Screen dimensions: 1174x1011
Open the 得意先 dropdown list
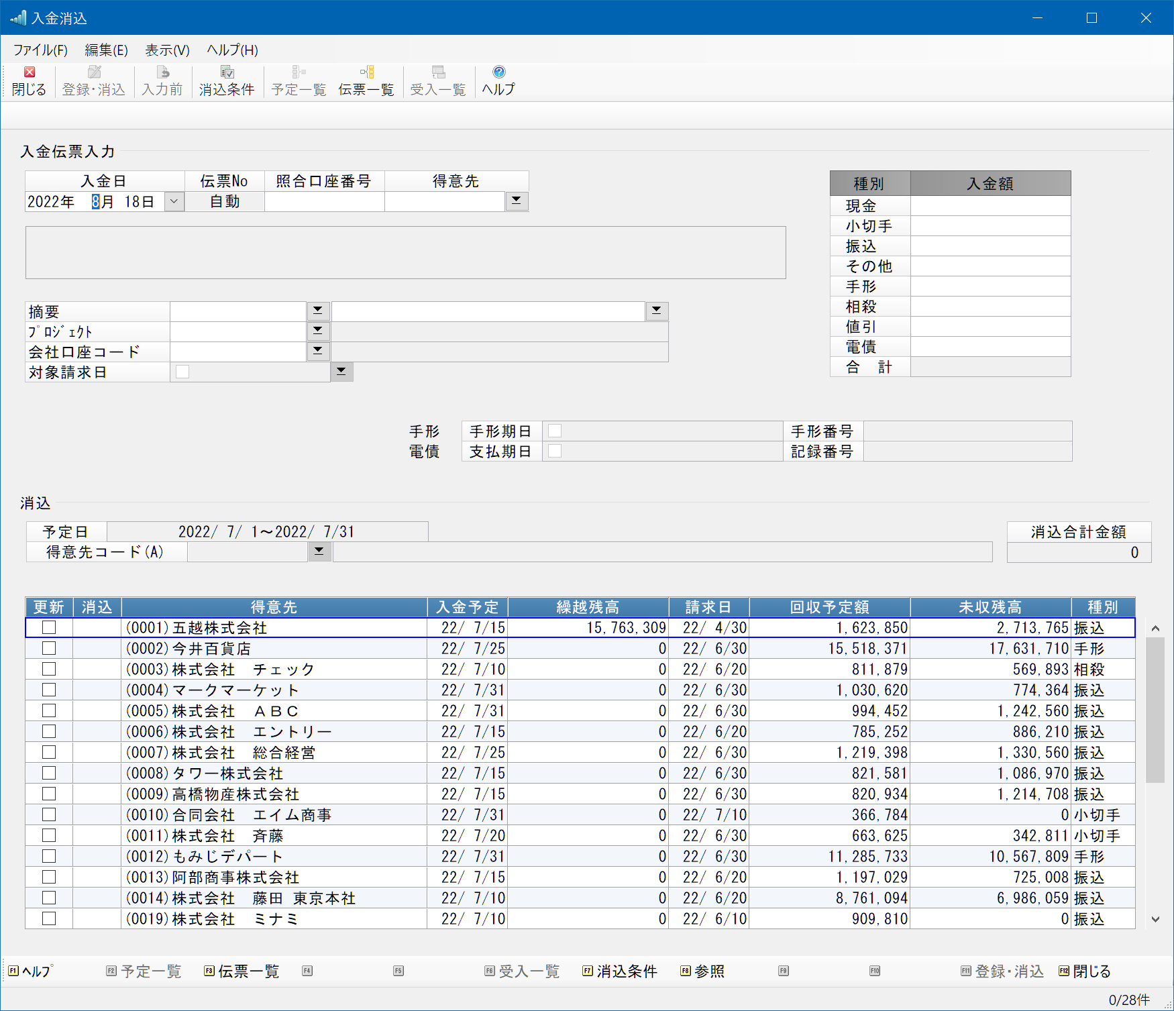(517, 201)
